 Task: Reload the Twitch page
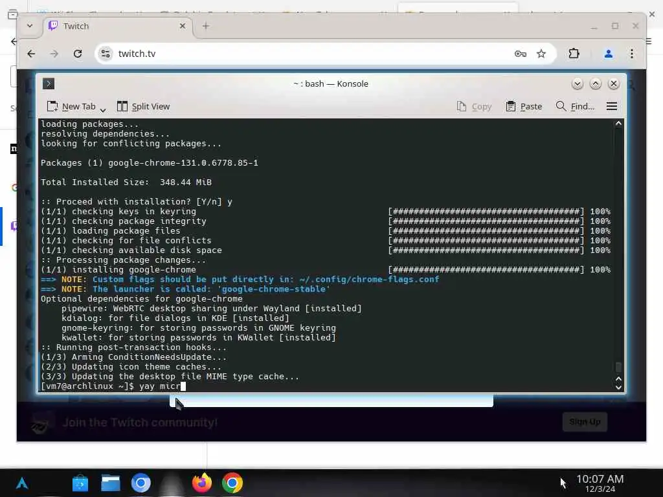click(x=78, y=54)
